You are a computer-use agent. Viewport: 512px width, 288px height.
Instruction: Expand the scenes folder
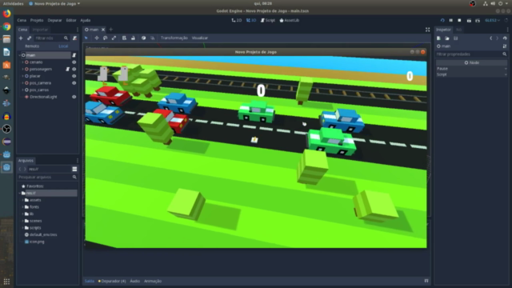coord(22,221)
